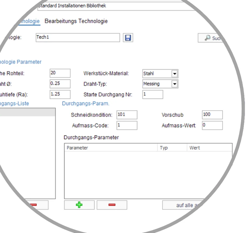Click the Tech1 technology name field
Screen dimensions: 247x233
pyautogui.click(x=78, y=38)
